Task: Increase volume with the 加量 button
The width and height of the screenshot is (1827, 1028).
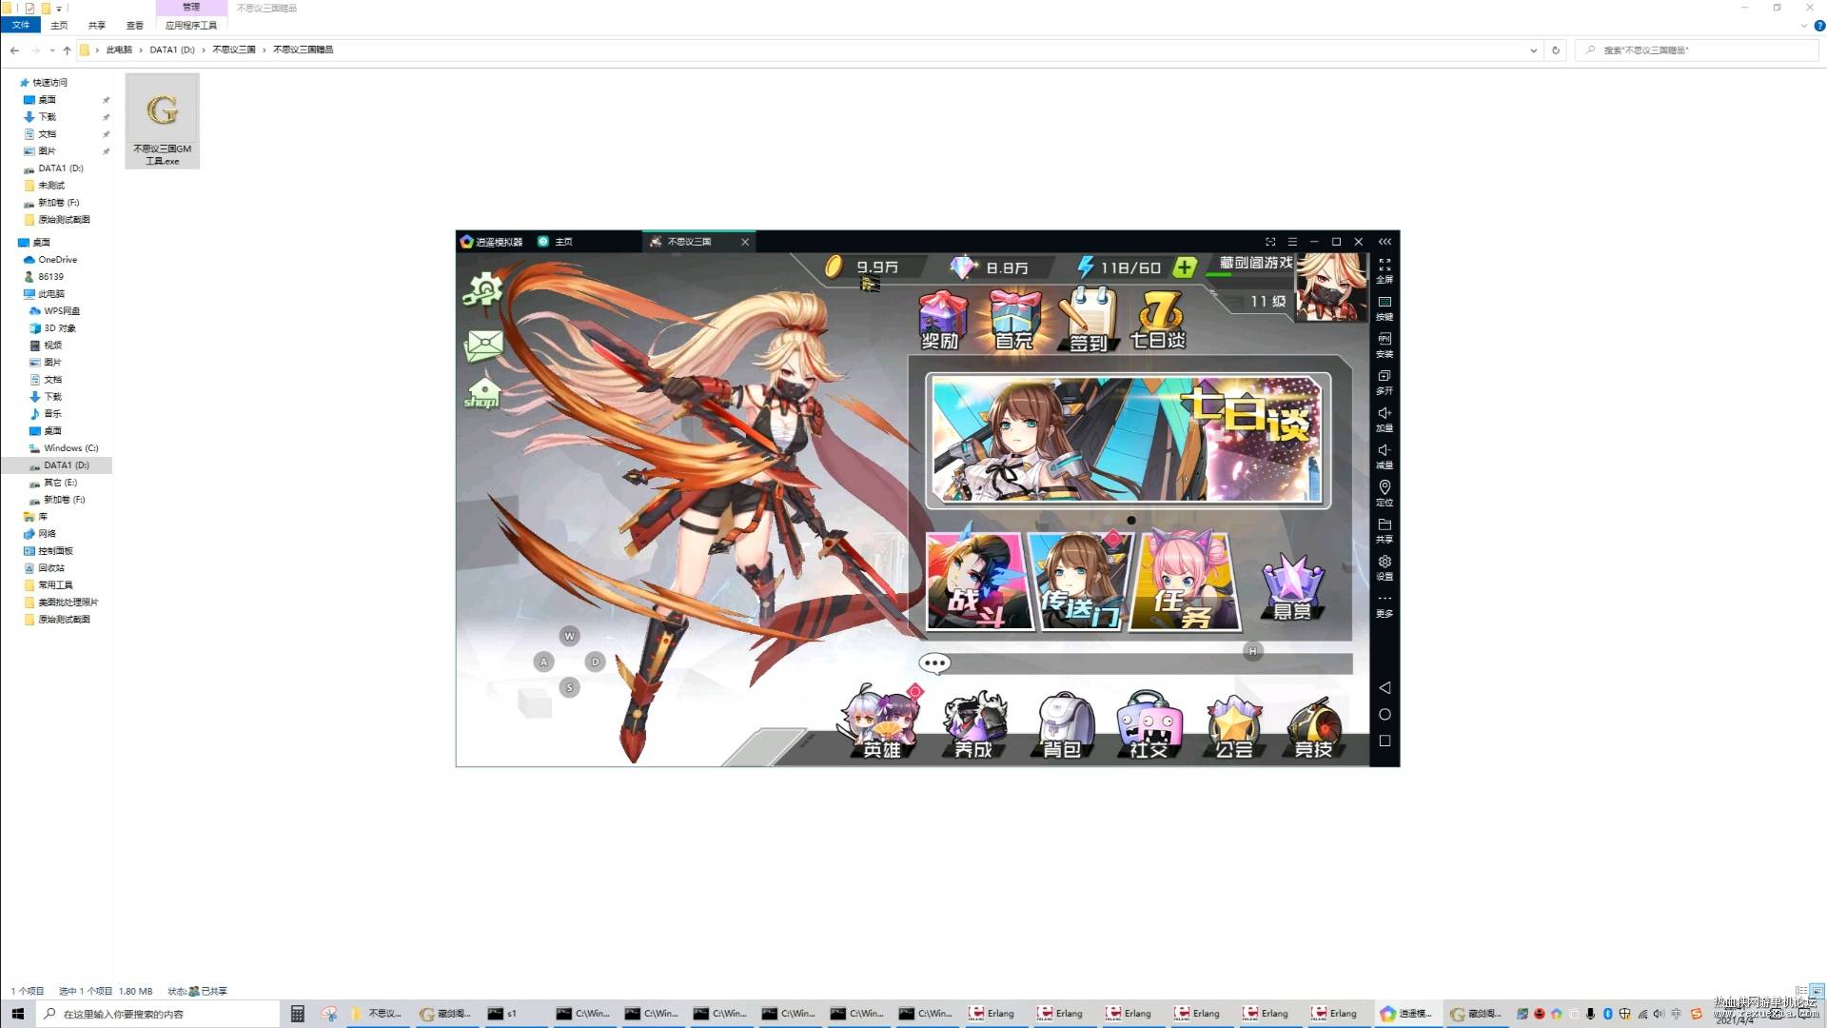Action: click(1385, 419)
